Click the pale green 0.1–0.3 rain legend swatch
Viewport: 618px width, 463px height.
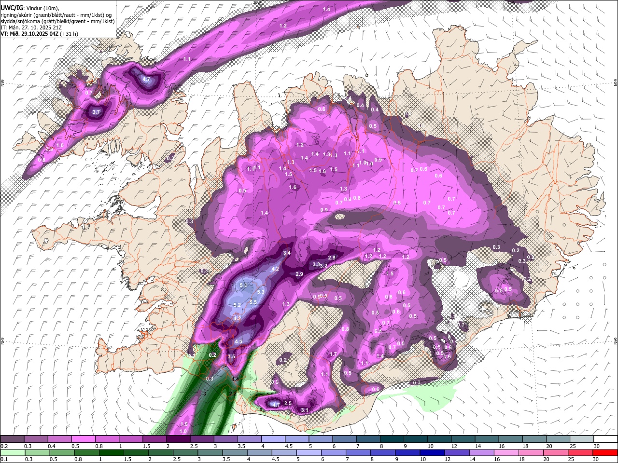click(x=12, y=452)
